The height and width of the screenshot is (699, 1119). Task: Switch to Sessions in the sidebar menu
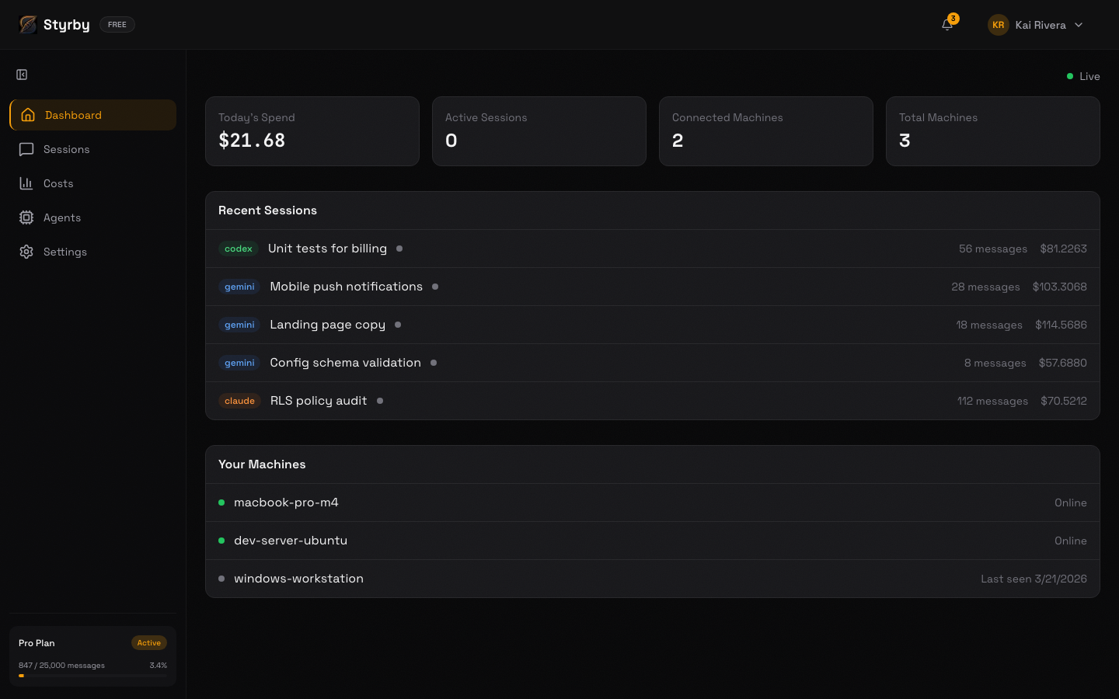pos(66,149)
